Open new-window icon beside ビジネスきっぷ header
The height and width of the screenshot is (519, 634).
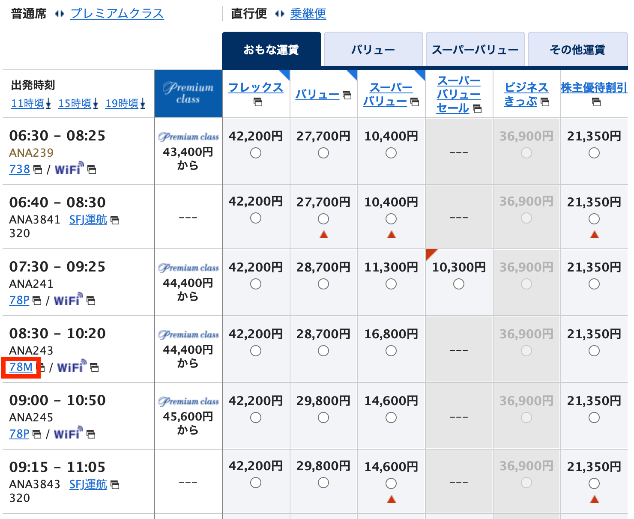click(545, 102)
